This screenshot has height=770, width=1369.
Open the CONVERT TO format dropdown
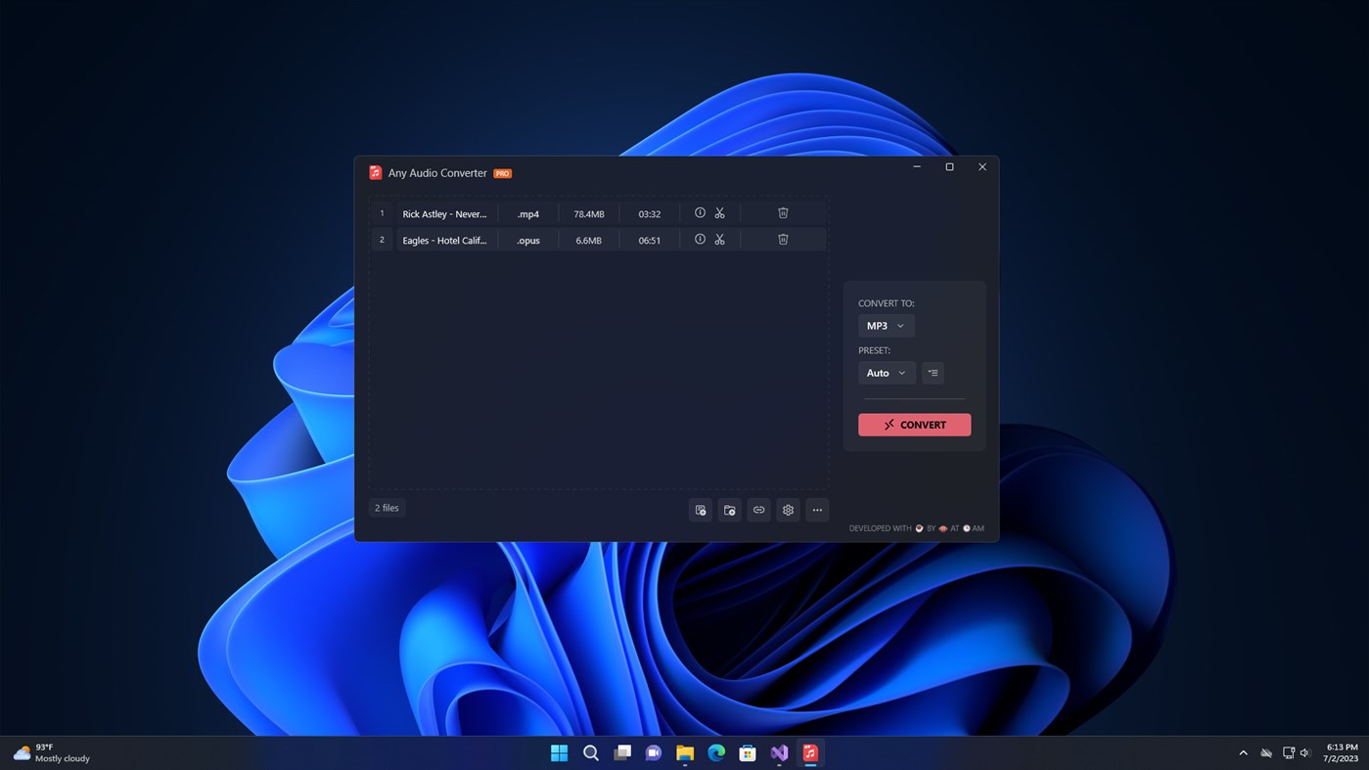click(x=885, y=325)
